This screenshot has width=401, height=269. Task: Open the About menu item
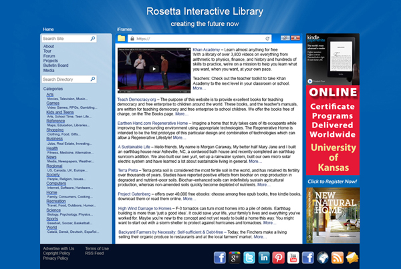(x=49, y=46)
